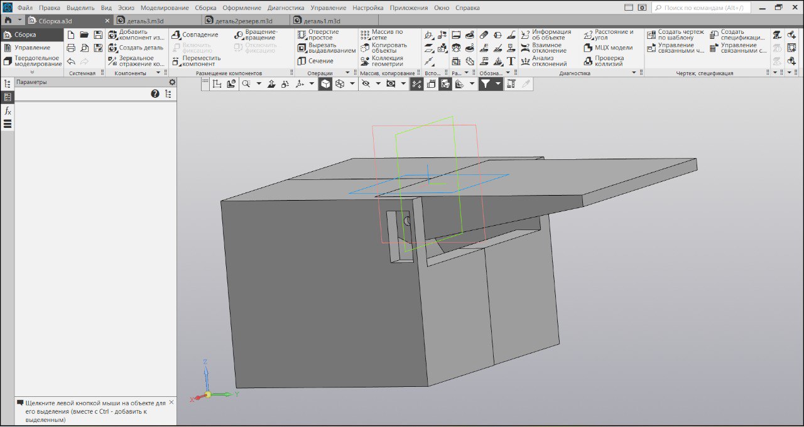Screen dimensions: 804x427
Task: Click the Undo arrow icon
Action: tap(71, 61)
